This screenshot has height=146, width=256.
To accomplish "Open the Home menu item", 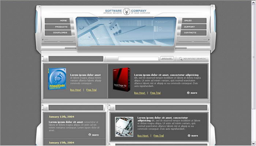I will 57,21.
